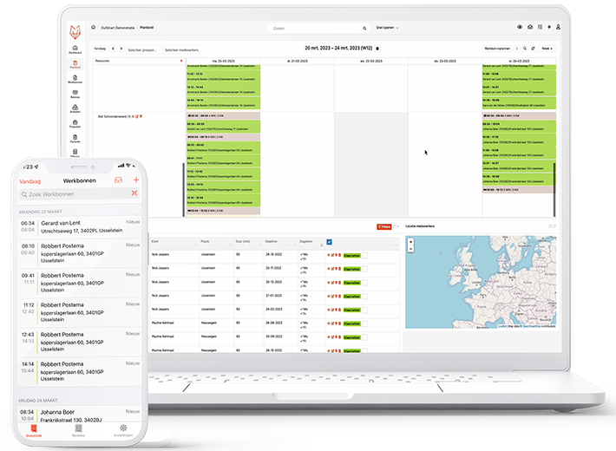Toggle the select-all checkbox in table header
This screenshot has height=451, width=616.
tap(329, 242)
